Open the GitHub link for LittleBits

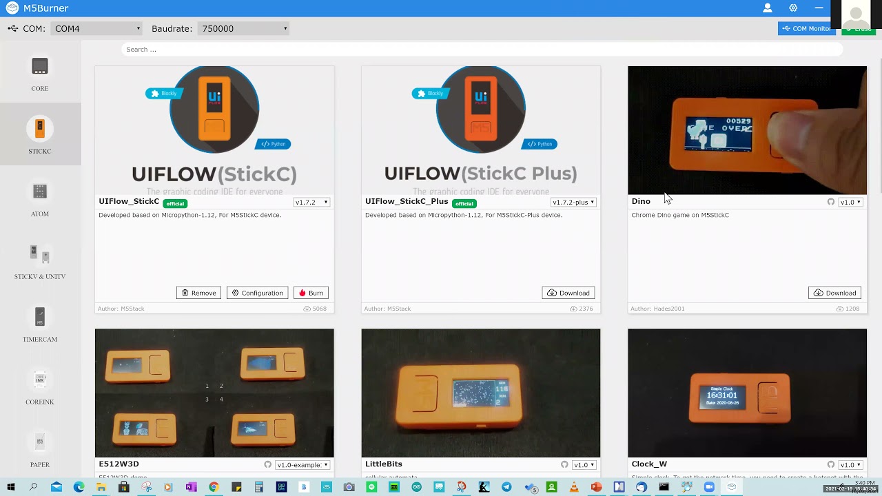[564, 464]
